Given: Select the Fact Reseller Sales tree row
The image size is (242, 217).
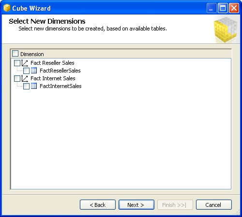Looking at the screenshot, I should point(52,63).
